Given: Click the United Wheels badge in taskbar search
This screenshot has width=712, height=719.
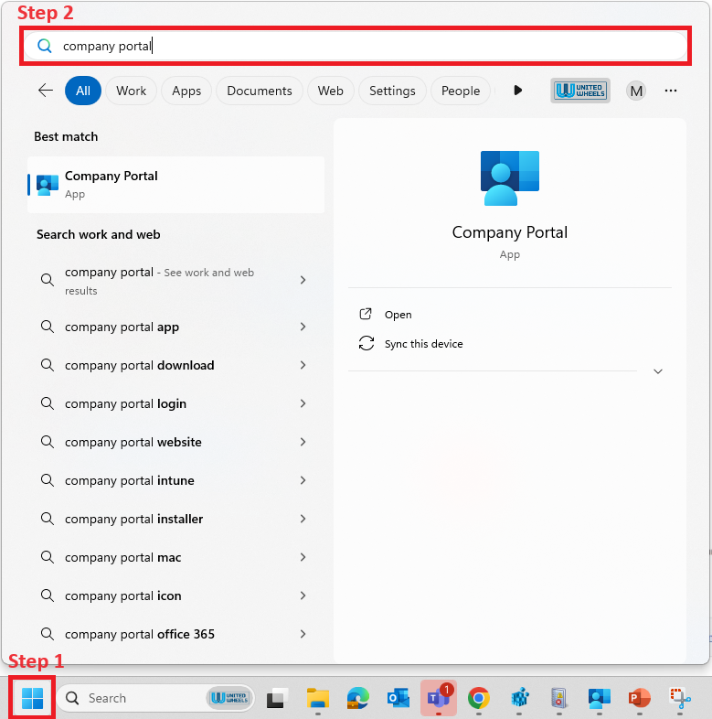Looking at the screenshot, I should (229, 698).
